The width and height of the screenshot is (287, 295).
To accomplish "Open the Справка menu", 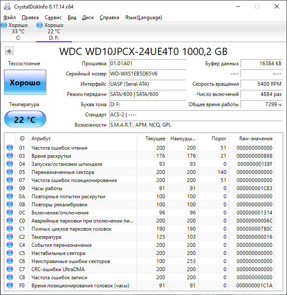I will [109, 17].
